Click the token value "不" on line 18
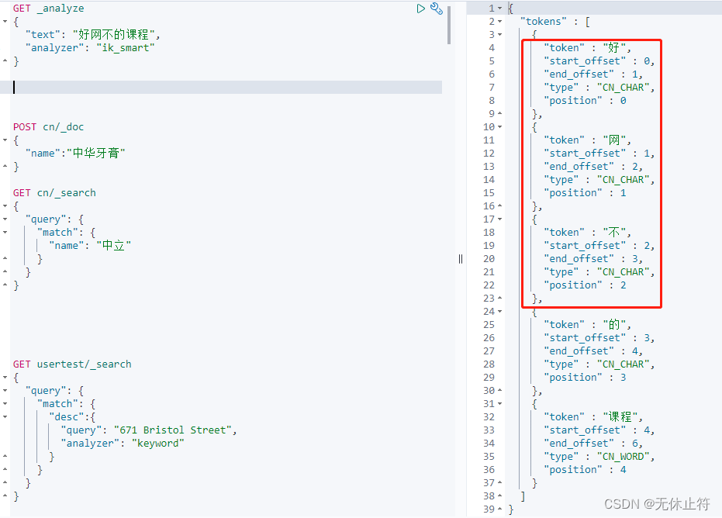The image size is (722, 518). pos(613,233)
